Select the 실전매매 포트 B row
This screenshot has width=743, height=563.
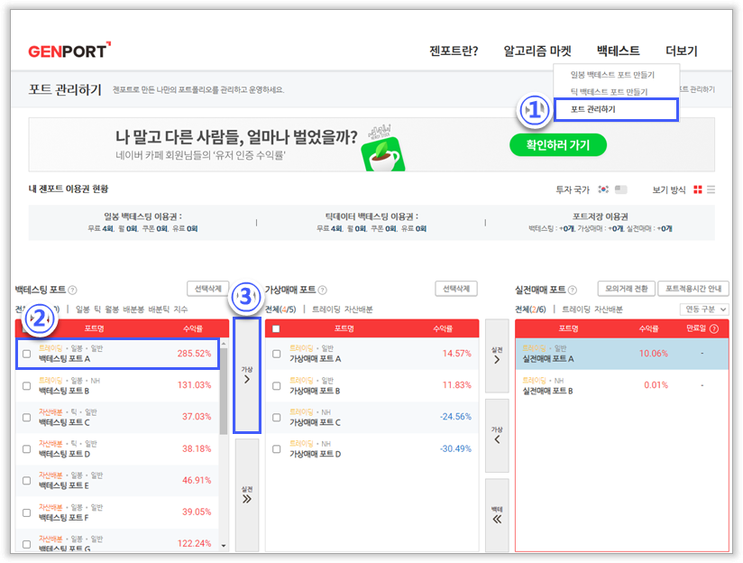point(621,385)
